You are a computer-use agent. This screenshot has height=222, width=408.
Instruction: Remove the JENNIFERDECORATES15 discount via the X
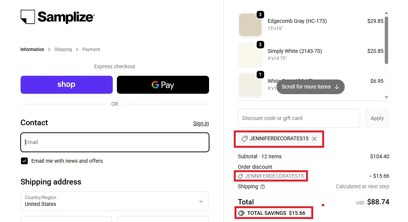[x=314, y=139]
